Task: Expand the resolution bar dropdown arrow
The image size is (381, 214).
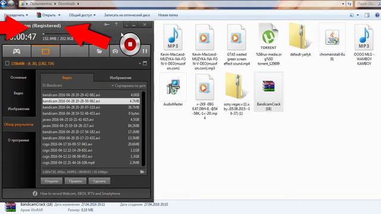Action: click(x=140, y=64)
